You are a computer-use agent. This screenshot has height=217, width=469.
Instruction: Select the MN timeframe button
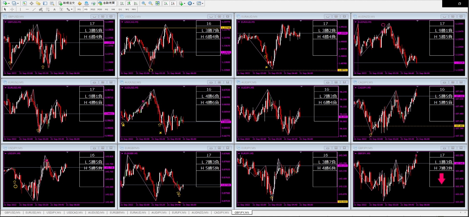tap(134, 9)
